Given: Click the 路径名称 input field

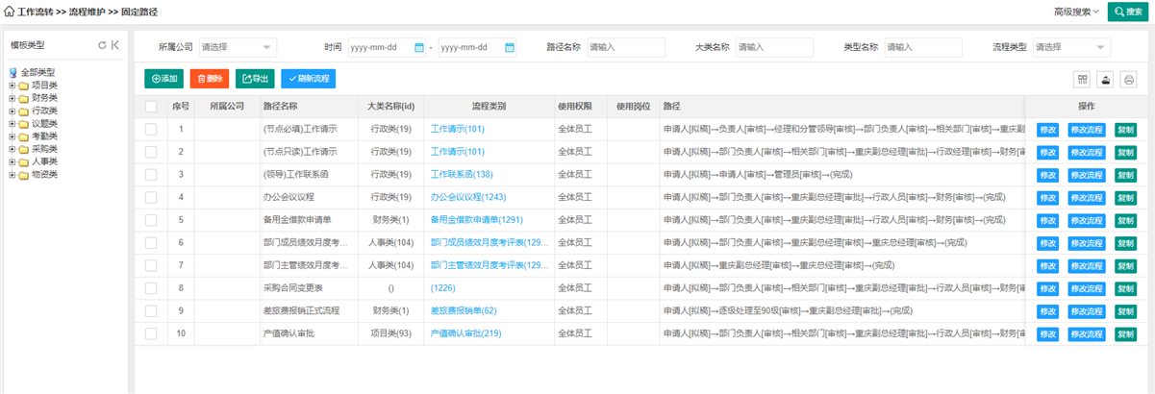Looking at the screenshot, I should (x=625, y=47).
